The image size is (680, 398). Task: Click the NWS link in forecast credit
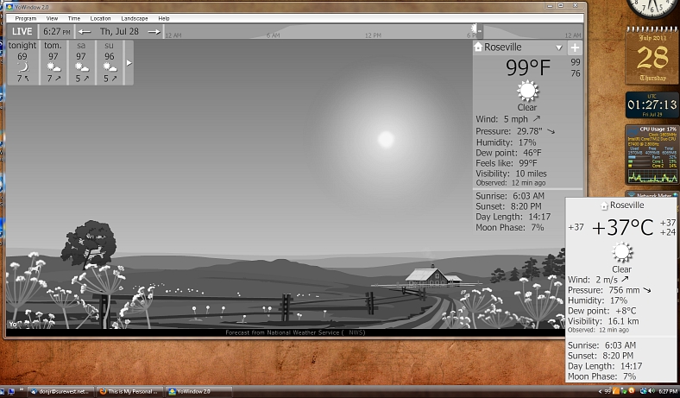[356, 332]
